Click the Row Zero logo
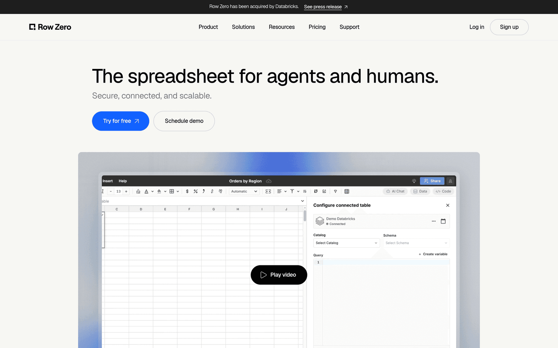 50,27
